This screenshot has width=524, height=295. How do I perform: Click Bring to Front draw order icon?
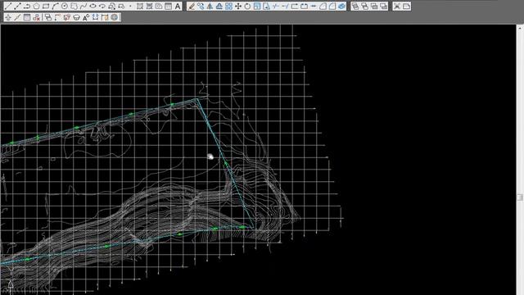pos(355,7)
